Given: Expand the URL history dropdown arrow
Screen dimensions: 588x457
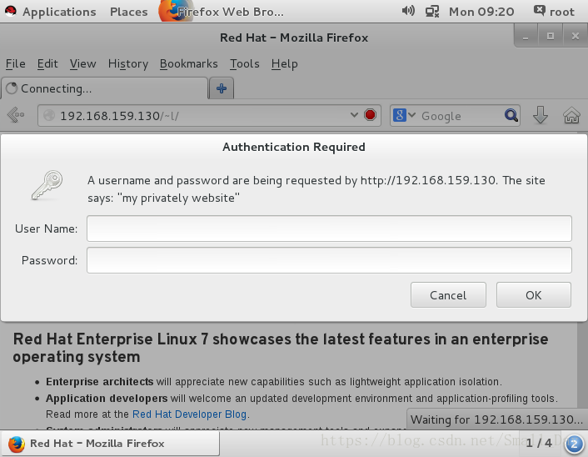Looking at the screenshot, I should pyautogui.click(x=354, y=115).
